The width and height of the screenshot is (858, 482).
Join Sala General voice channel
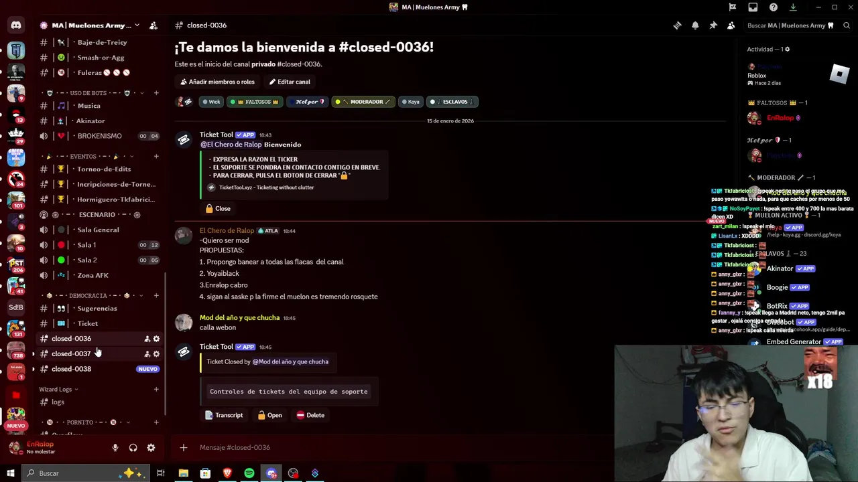[99, 230]
